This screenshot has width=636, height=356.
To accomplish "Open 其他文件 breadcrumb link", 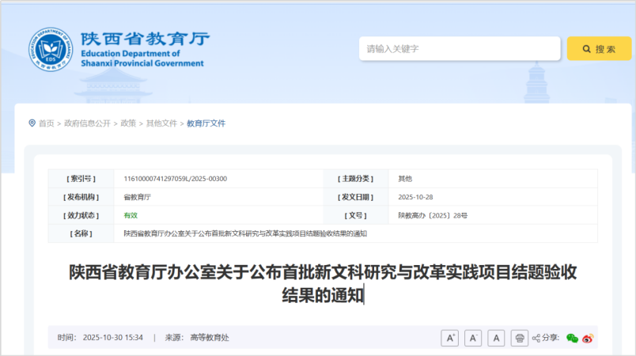I will click(x=161, y=123).
